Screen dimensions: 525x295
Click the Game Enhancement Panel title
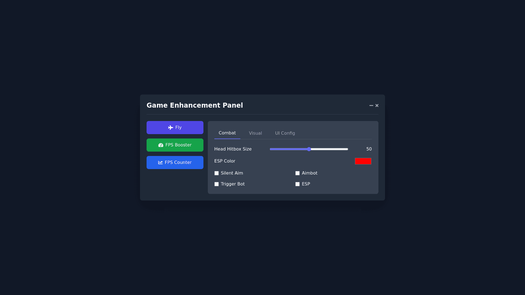(x=195, y=105)
